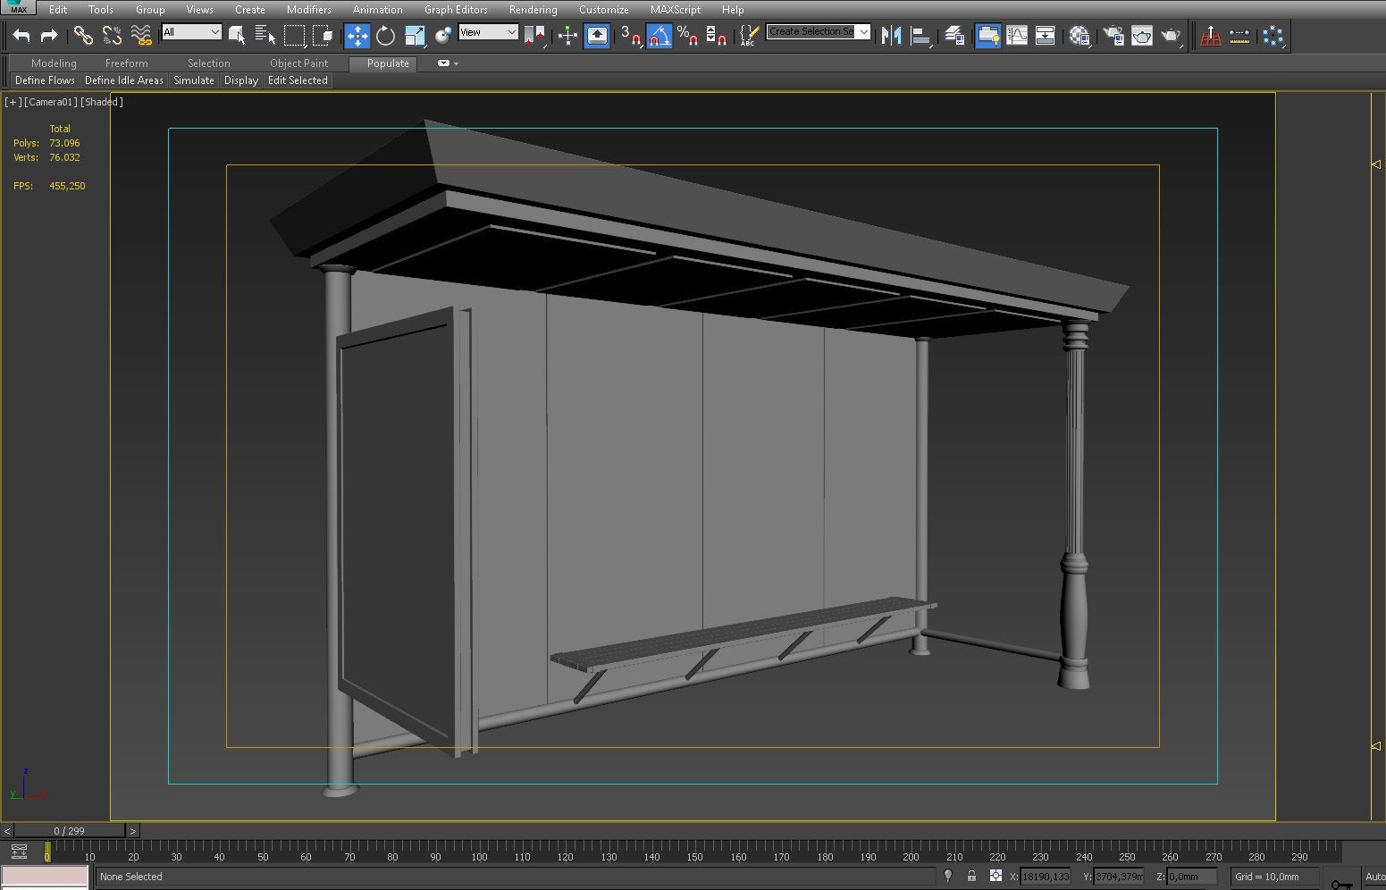This screenshot has width=1386, height=890.
Task: Click the Select and Manipulate icon
Action: pyautogui.click(x=567, y=36)
